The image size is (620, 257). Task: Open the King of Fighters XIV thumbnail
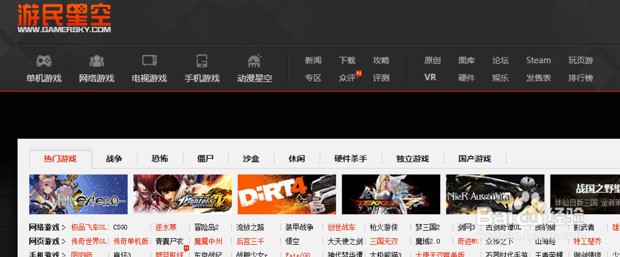pos(183,194)
